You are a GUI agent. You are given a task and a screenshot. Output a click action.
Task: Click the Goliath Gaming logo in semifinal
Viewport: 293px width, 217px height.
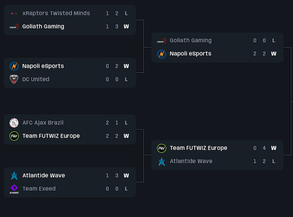click(162, 40)
